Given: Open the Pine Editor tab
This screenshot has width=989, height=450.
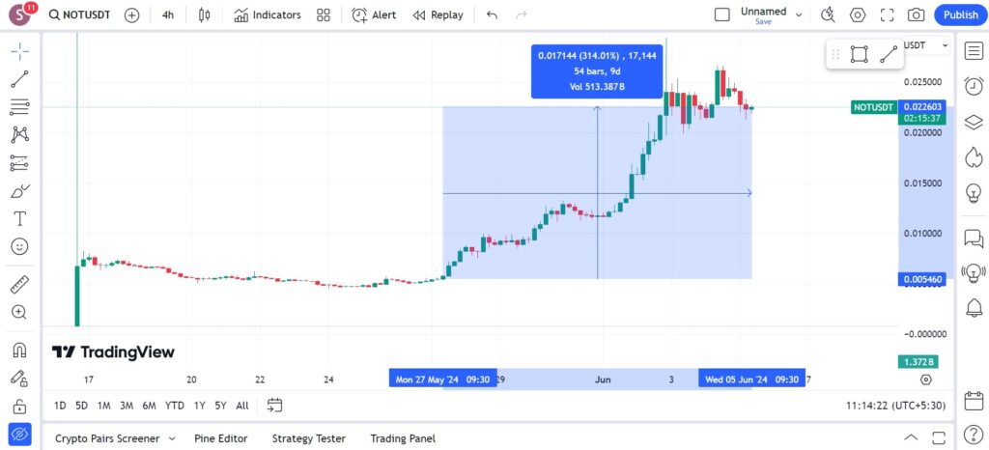Looking at the screenshot, I should pos(221,438).
